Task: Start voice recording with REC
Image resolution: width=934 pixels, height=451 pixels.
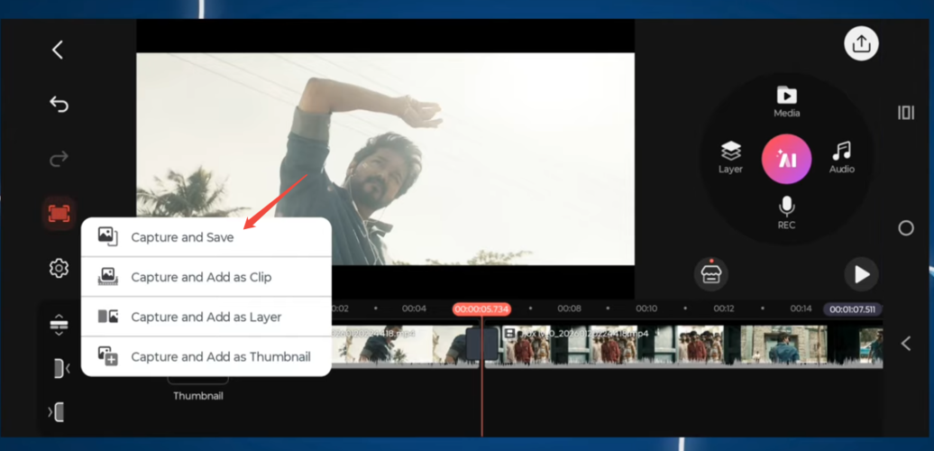Action: pyautogui.click(x=786, y=213)
